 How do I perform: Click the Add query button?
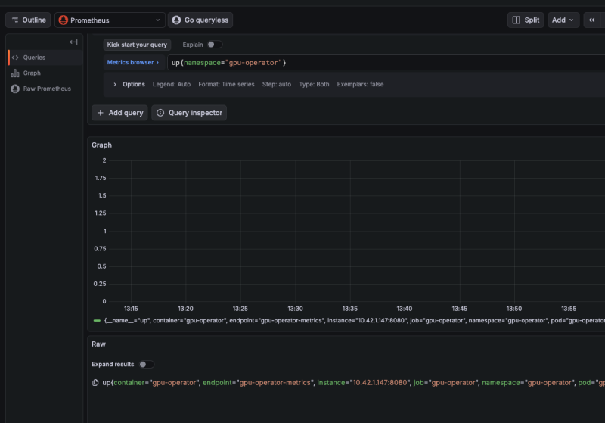tap(119, 113)
